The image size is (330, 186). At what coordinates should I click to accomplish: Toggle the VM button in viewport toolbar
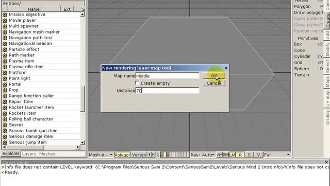(219, 155)
